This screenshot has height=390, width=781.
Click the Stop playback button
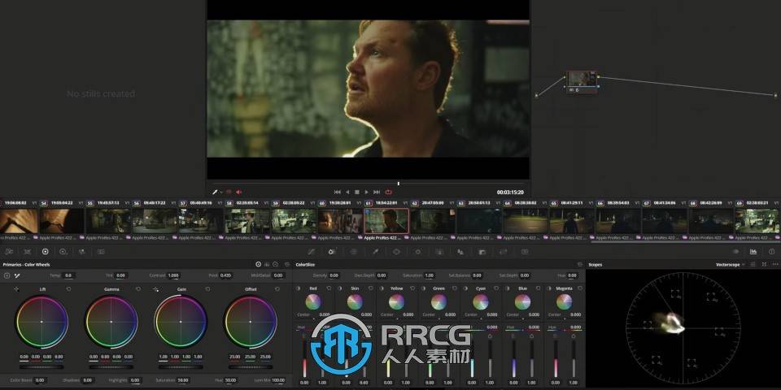[x=357, y=192]
